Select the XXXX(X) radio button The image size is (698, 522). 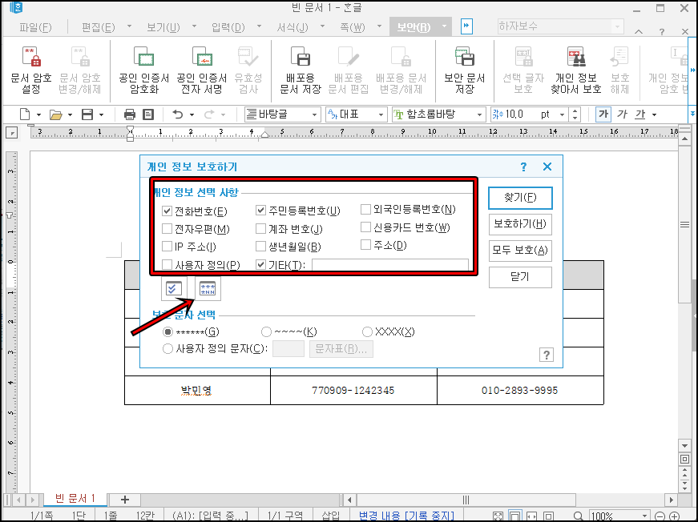[367, 331]
